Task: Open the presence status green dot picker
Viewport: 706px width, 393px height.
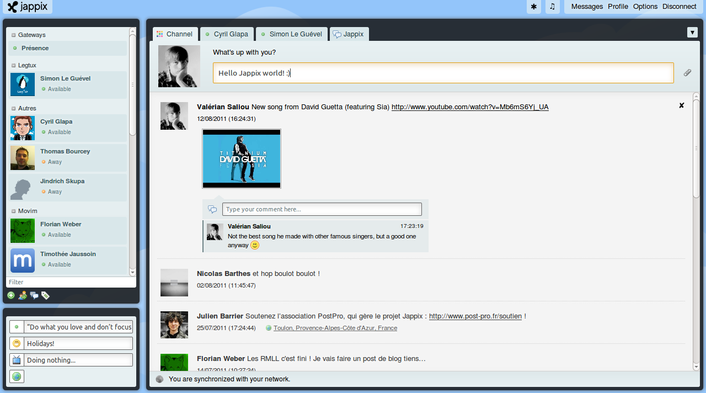Action: [x=17, y=327]
